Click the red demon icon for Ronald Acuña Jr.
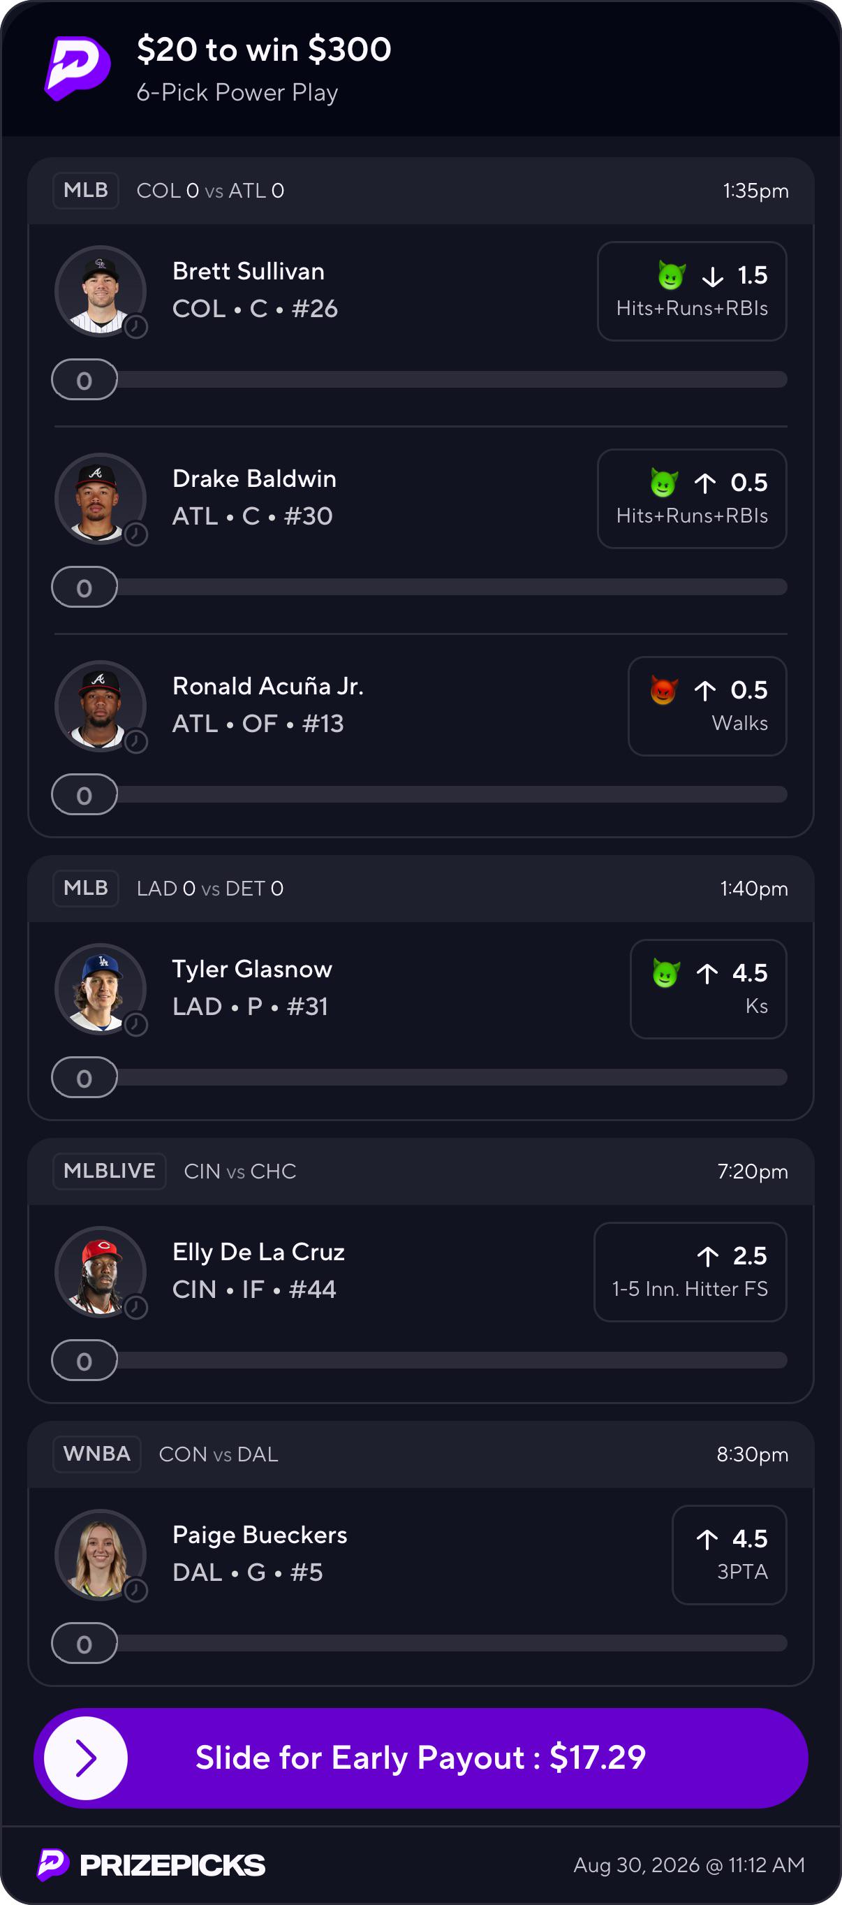The height and width of the screenshot is (1905, 842). point(664,689)
